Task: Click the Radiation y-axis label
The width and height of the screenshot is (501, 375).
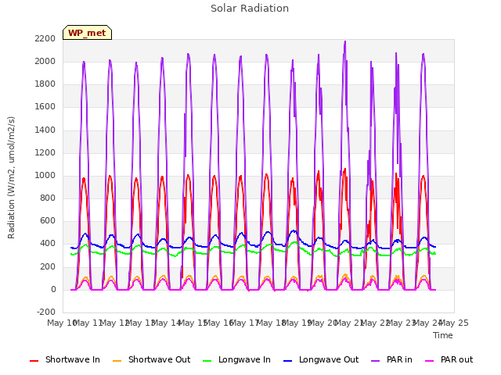Action: point(11,177)
